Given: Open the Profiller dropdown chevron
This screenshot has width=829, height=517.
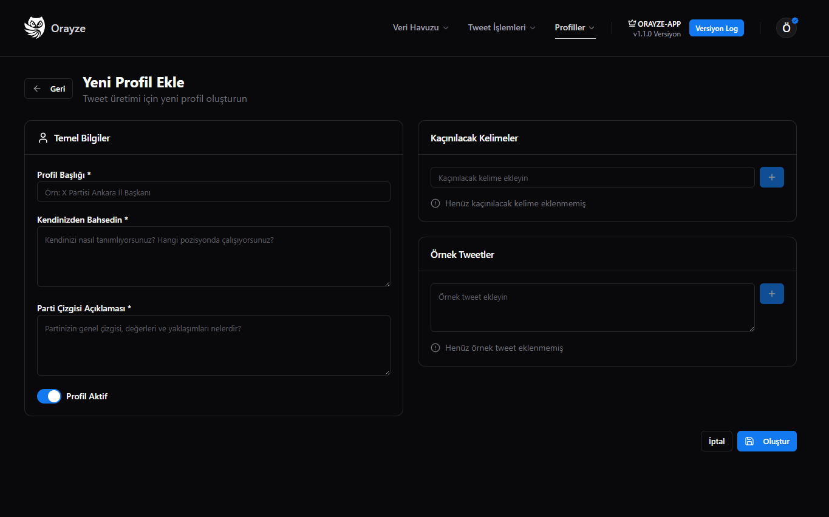Looking at the screenshot, I should [x=592, y=28].
